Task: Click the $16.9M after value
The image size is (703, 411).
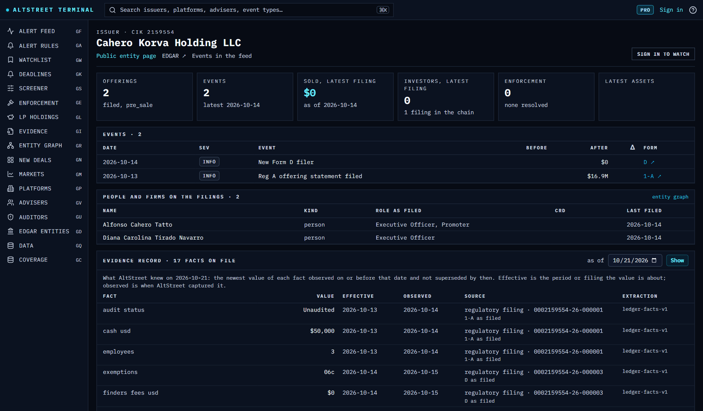Action: 598,176
